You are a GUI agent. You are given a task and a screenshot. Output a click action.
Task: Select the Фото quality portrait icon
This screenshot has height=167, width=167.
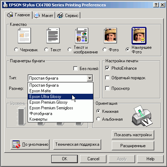110,35
